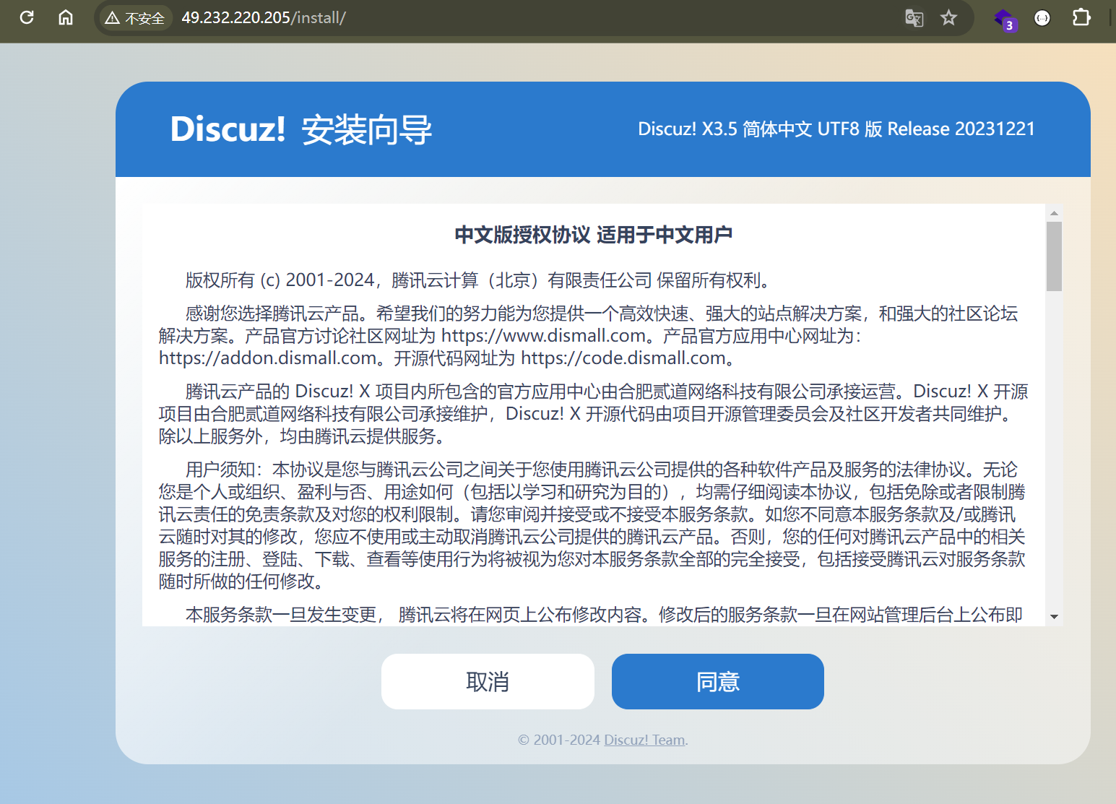
Task: Click the heading 中文版授权协议 适用于中文用户
Action: pos(594,235)
